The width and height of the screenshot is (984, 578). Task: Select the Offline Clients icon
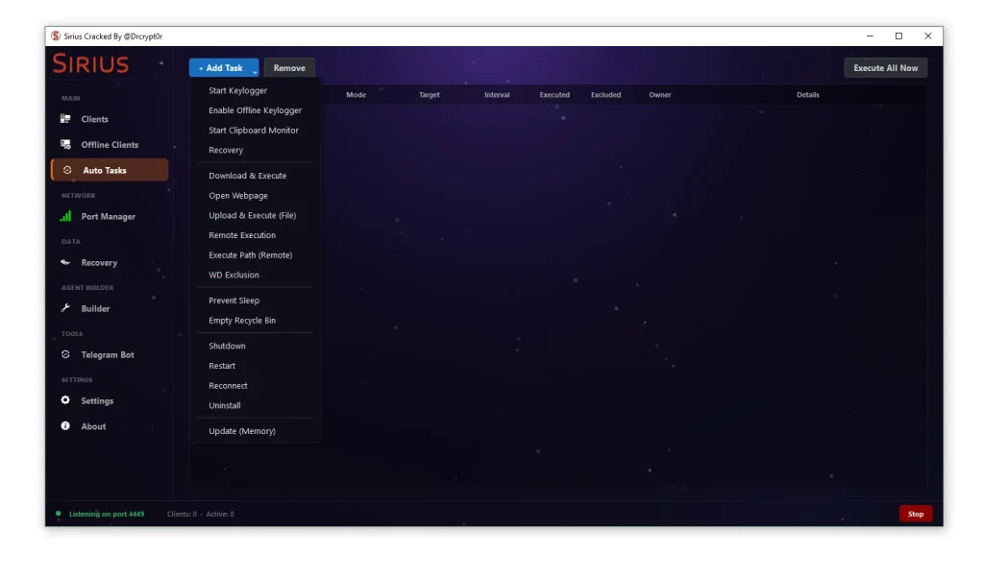(x=65, y=145)
